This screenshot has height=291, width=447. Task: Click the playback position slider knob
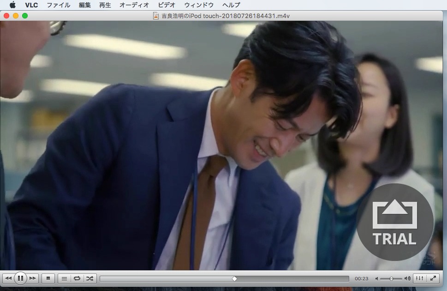coord(234,279)
